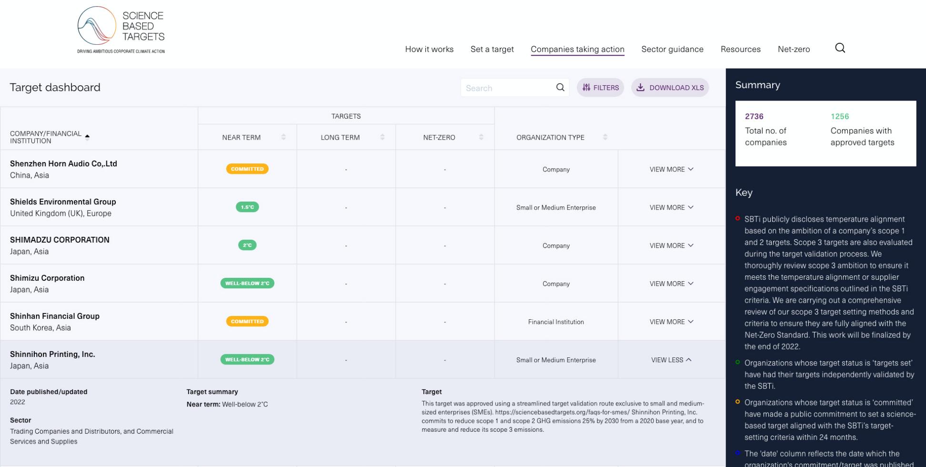Click the magnifier icon inside dashboard search
Viewport: 926px width, 467px height.
pyautogui.click(x=560, y=87)
